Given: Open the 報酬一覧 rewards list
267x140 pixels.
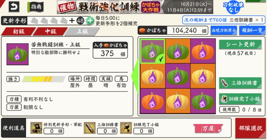Looking at the screenshot, I should tap(252, 31).
